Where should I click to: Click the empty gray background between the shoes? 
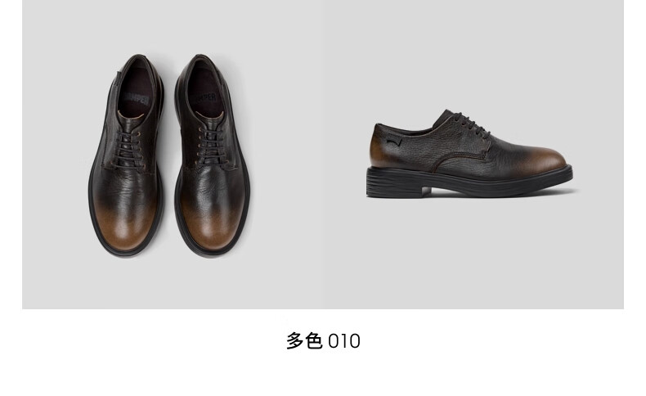click(x=305, y=156)
